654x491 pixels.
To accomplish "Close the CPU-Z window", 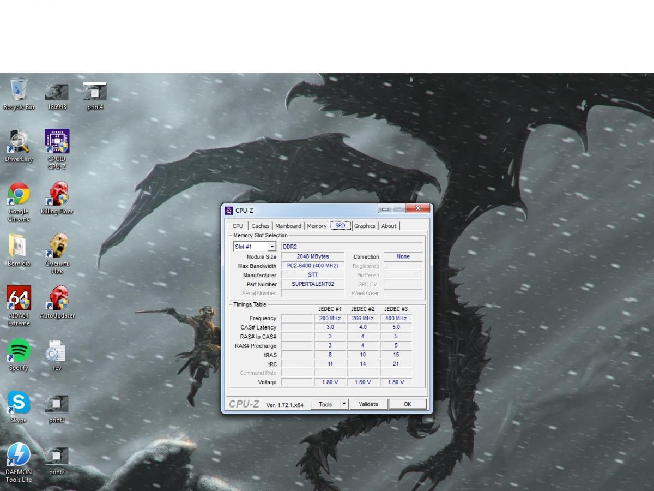I will point(418,209).
